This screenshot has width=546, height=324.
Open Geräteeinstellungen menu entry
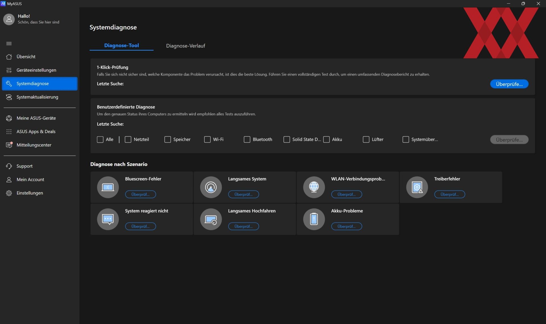point(40,70)
